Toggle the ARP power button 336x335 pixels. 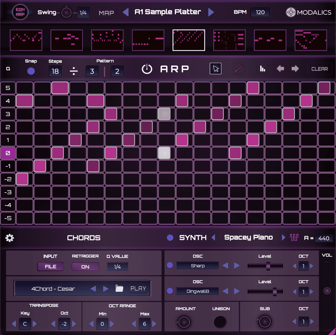tap(147, 69)
